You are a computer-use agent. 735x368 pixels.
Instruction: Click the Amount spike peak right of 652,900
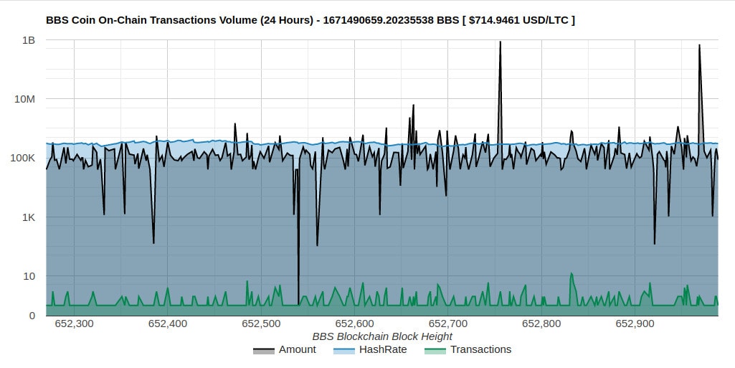coord(699,46)
